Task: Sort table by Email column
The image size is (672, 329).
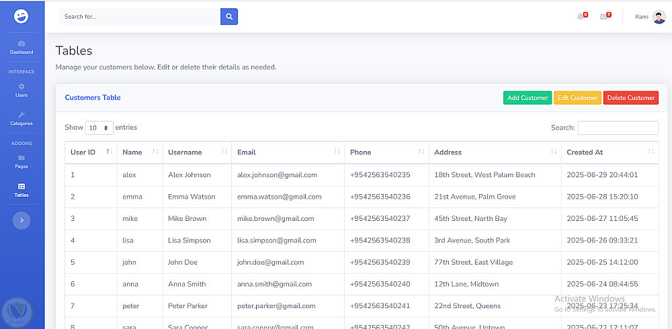Action: [x=288, y=152]
